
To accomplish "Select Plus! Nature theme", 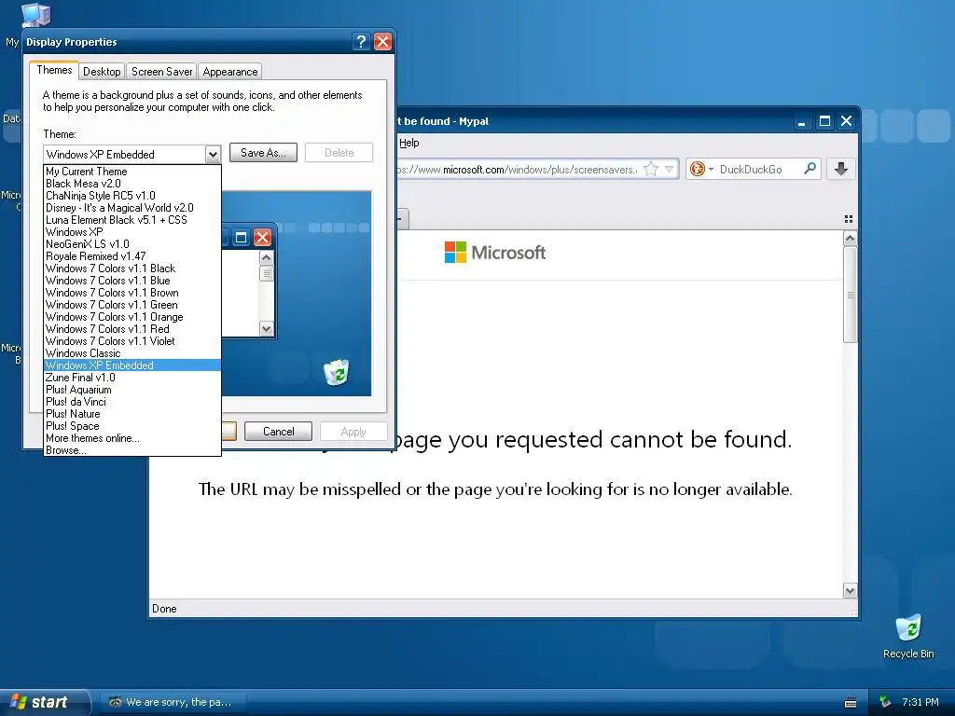I will click(132, 414).
